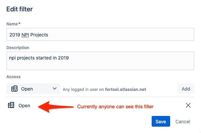Save the edited filter
The image size is (201, 133).
coord(161,121)
